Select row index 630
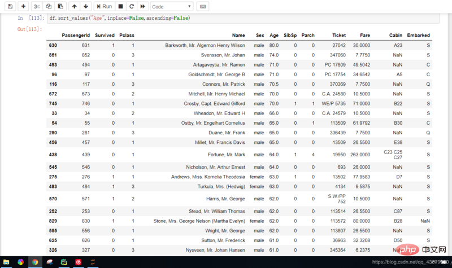This screenshot has height=268, width=452. point(53,45)
